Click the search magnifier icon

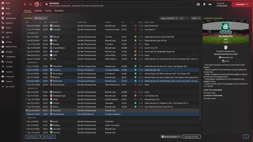[47, 4]
